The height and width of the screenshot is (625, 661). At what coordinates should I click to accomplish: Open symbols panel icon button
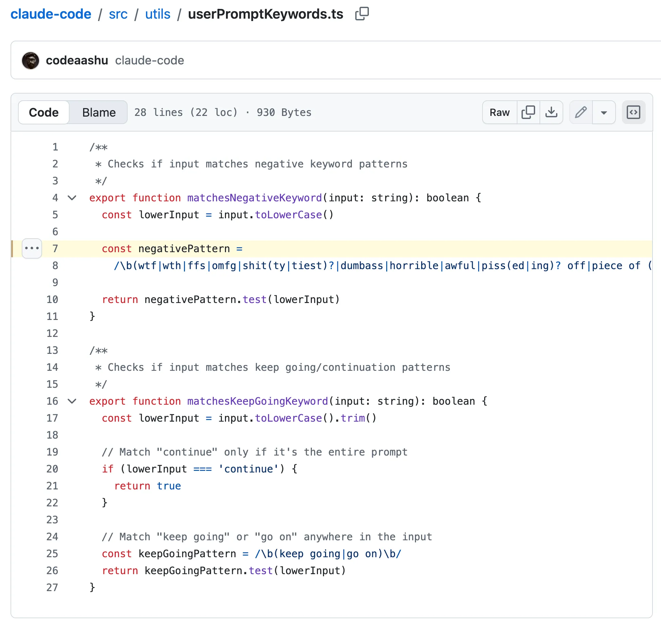[x=633, y=112]
